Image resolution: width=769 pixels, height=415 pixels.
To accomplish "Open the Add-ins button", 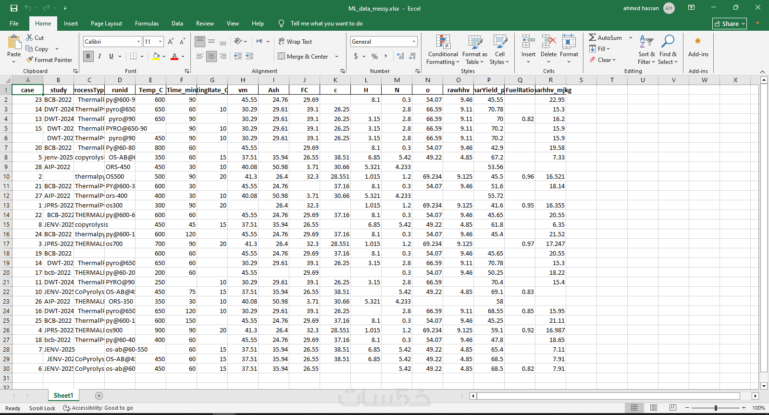I will [x=698, y=46].
